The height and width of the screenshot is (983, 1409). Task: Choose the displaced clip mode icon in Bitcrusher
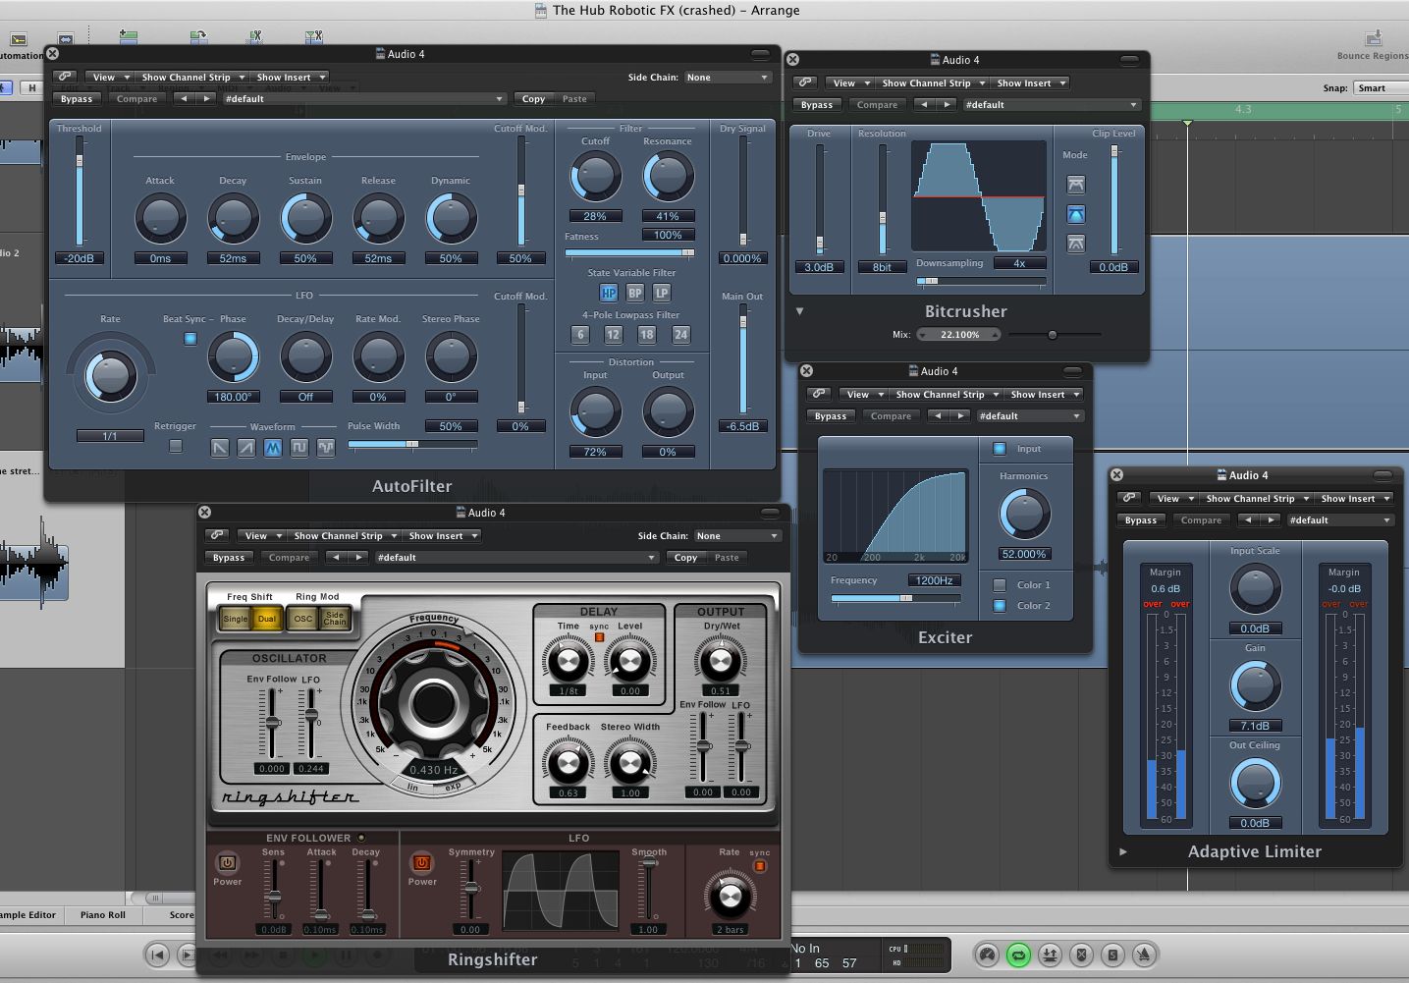pyautogui.click(x=1076, y=244)
